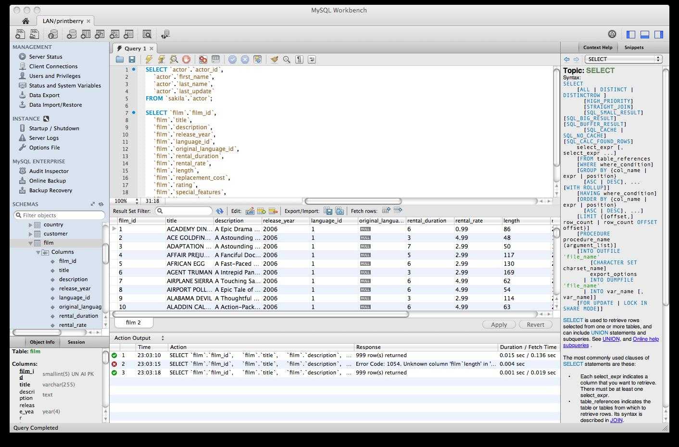
Task: Execute statement under cursor icon
Action: pyautogui.click(x=161, y=59)
